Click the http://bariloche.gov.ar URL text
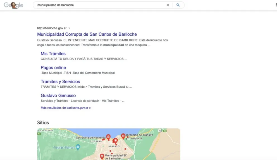Screen dimensions: 277x160 [52, 28]
